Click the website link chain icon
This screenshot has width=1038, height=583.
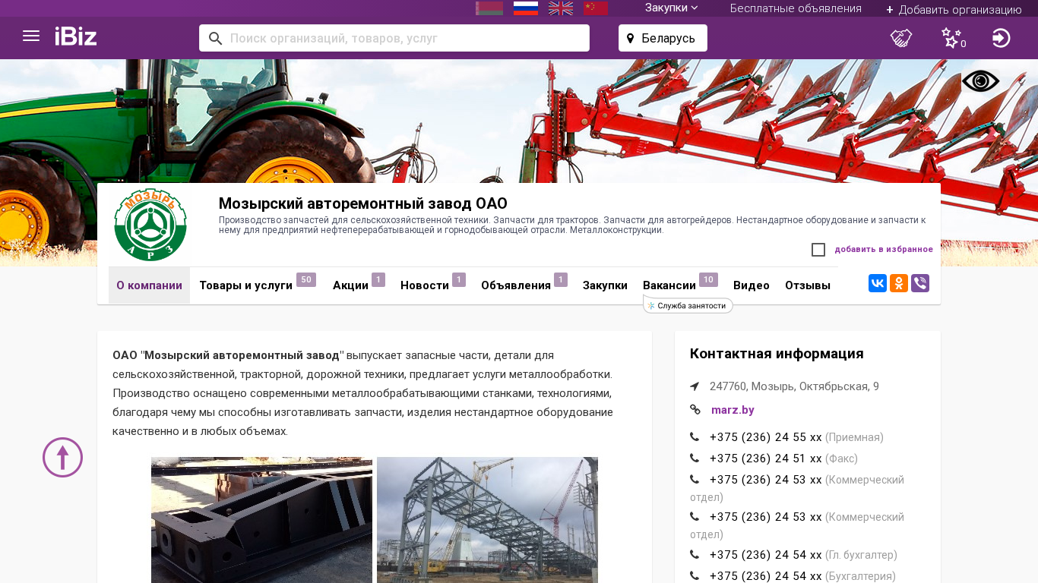click(x=695, y=410)
